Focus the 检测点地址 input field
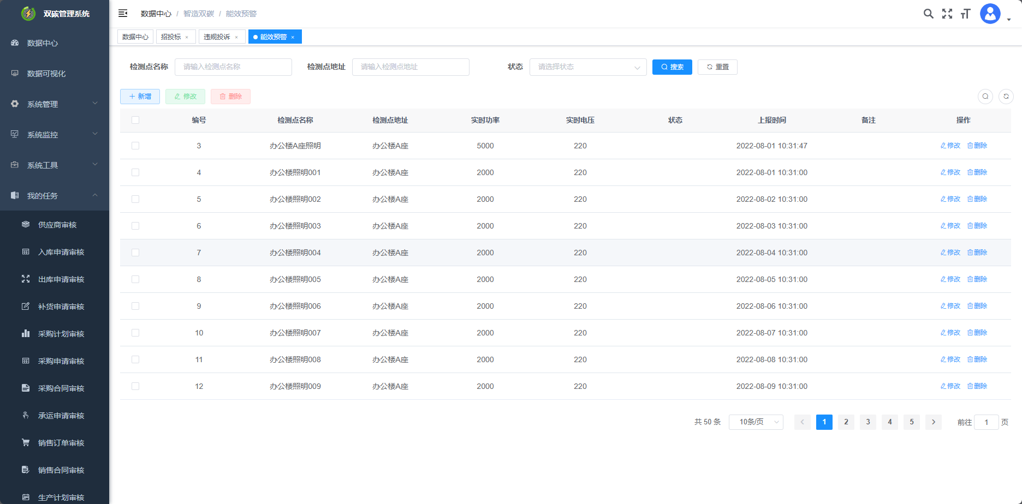 [411, 67]
